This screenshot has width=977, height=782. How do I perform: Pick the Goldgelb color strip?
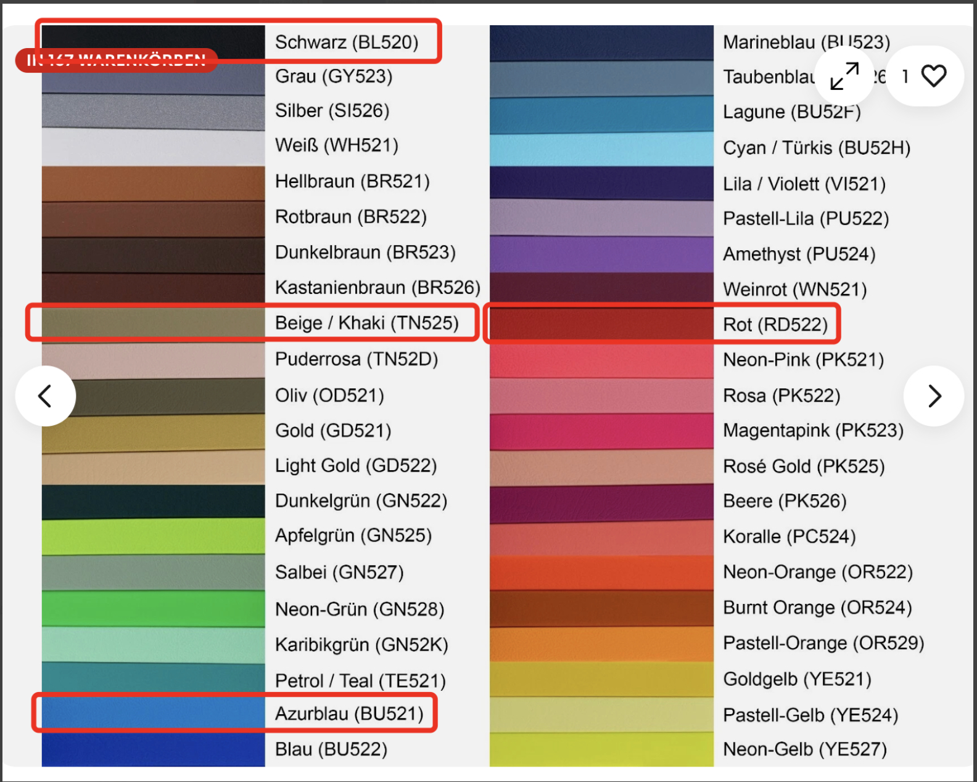click(601, 679)
